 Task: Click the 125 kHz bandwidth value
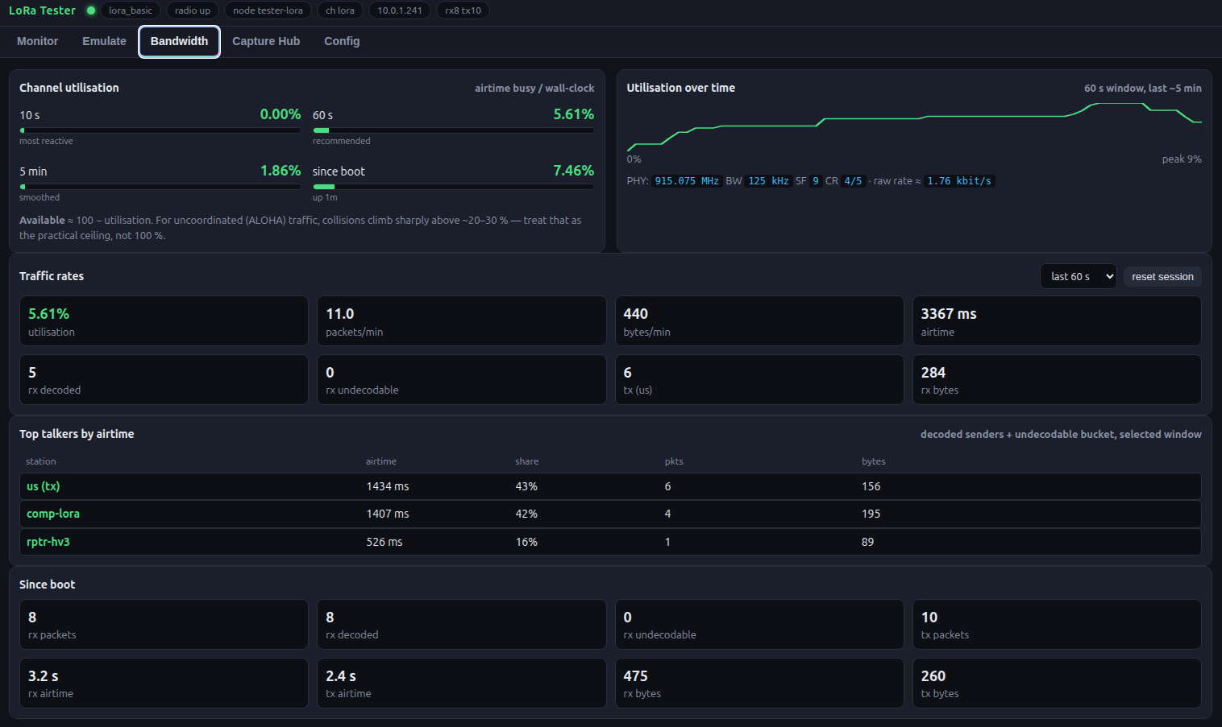tap(768, 181)
